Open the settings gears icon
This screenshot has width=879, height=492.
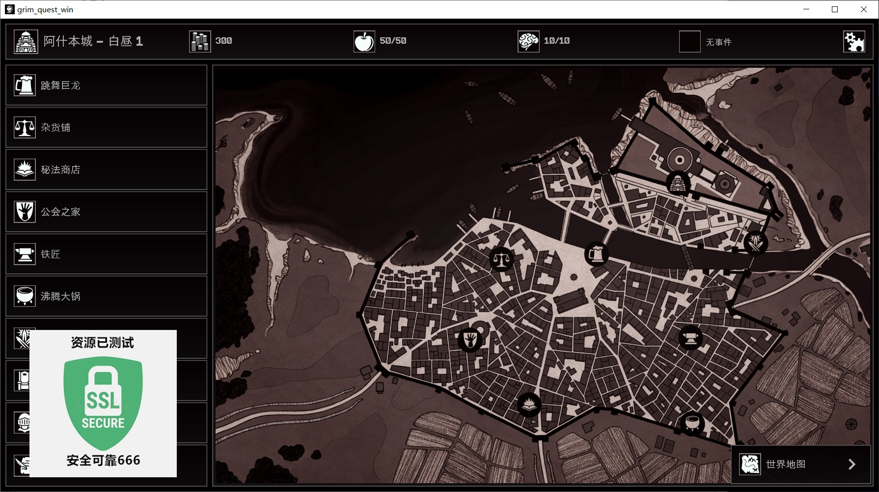(854, 42)
